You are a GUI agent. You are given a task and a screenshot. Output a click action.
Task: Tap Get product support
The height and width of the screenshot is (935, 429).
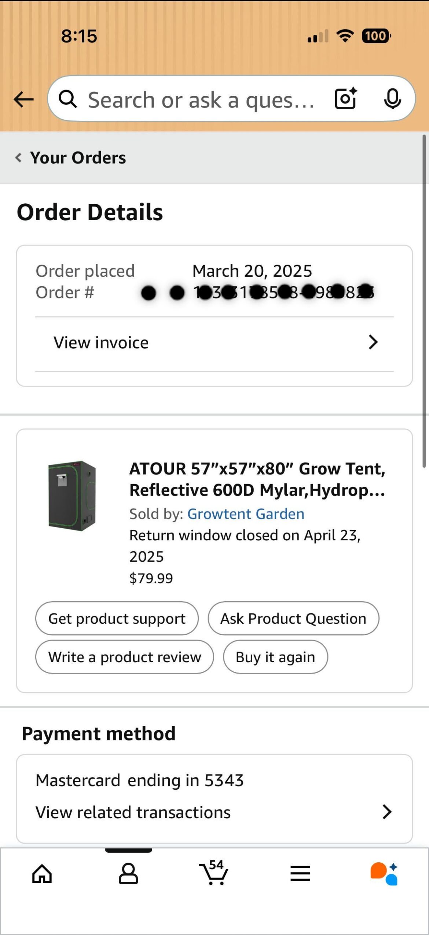pyautogui.click(x=117, y=618)
